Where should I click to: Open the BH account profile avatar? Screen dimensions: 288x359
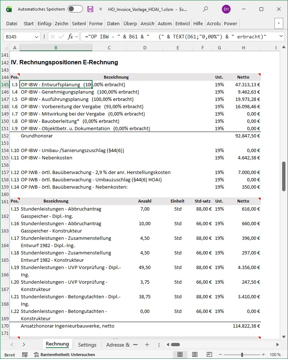(226, 9)
